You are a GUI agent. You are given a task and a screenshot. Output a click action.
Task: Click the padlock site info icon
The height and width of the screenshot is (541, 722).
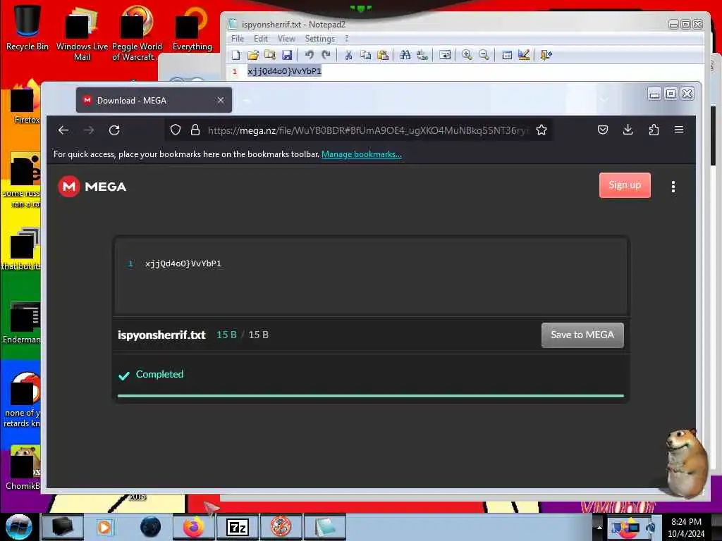click(x=195, y=130)
